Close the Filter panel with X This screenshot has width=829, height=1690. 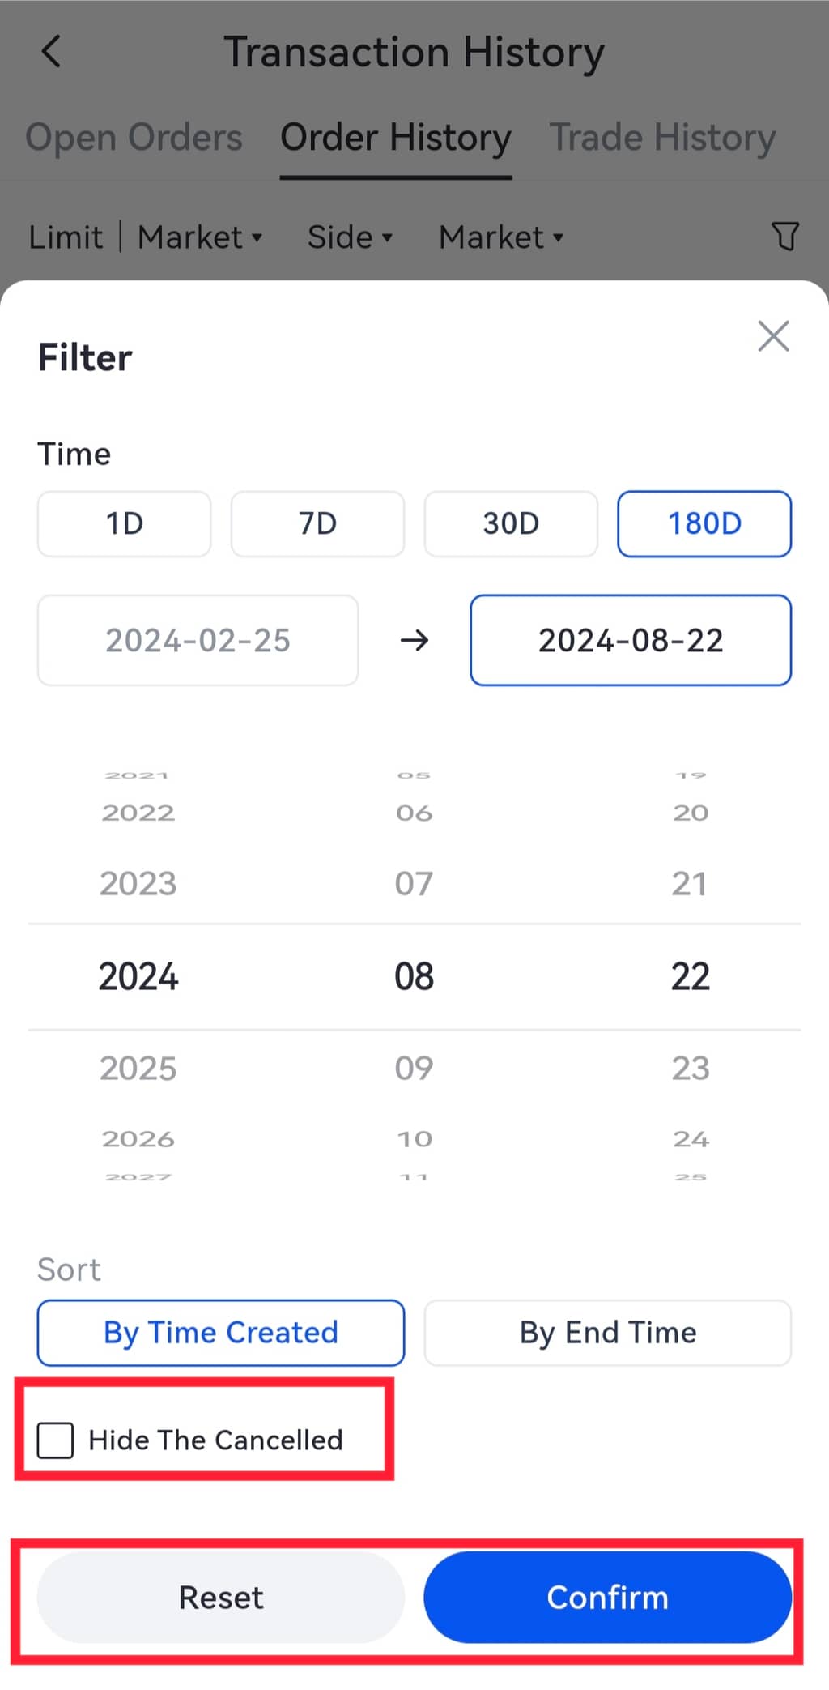pyautogui.click(x=773, y=335)
